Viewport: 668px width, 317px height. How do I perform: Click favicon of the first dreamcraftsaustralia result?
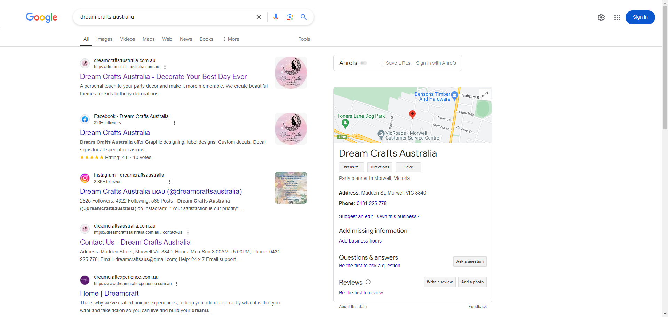click(x=85, y=63)
